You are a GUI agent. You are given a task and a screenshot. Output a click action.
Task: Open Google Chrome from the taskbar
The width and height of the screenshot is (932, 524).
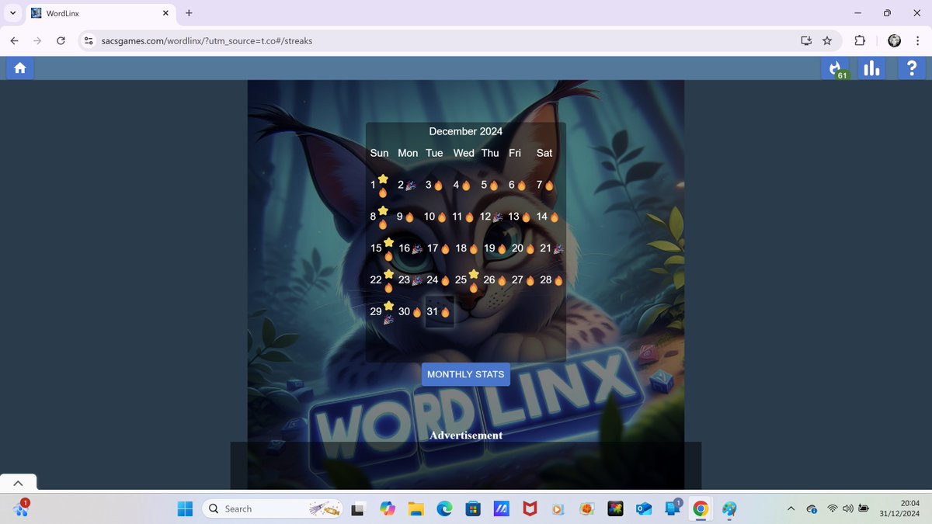(701, 508)
